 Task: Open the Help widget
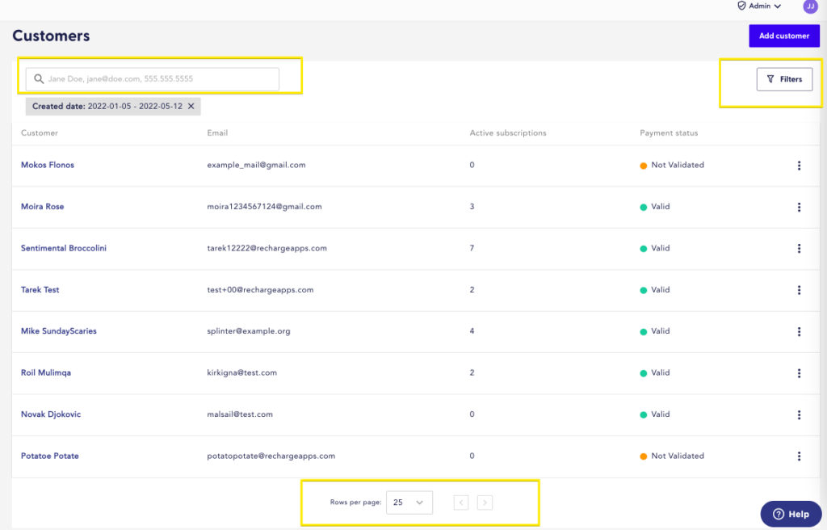pyautogui.click(x=791, y=514)
